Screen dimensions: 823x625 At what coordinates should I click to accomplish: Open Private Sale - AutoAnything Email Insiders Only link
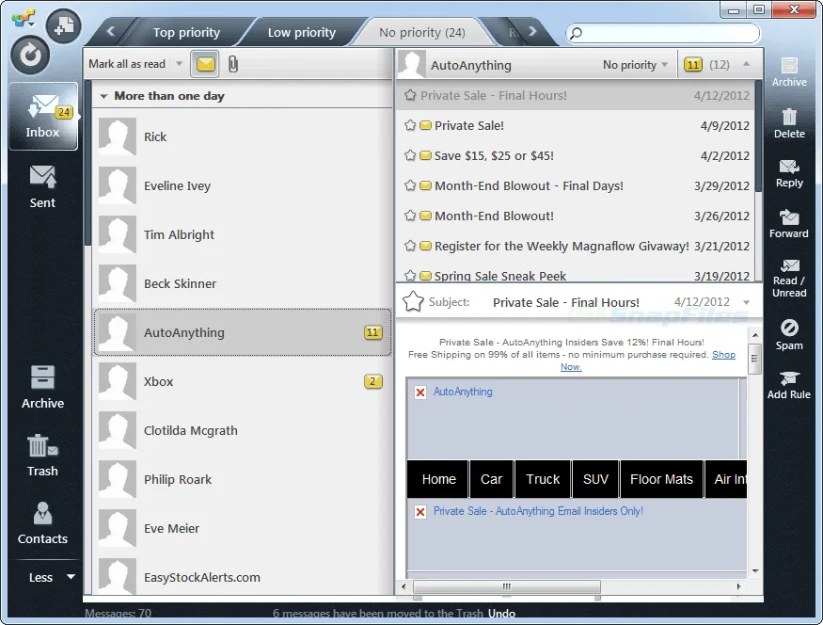[x=538, y=511]
